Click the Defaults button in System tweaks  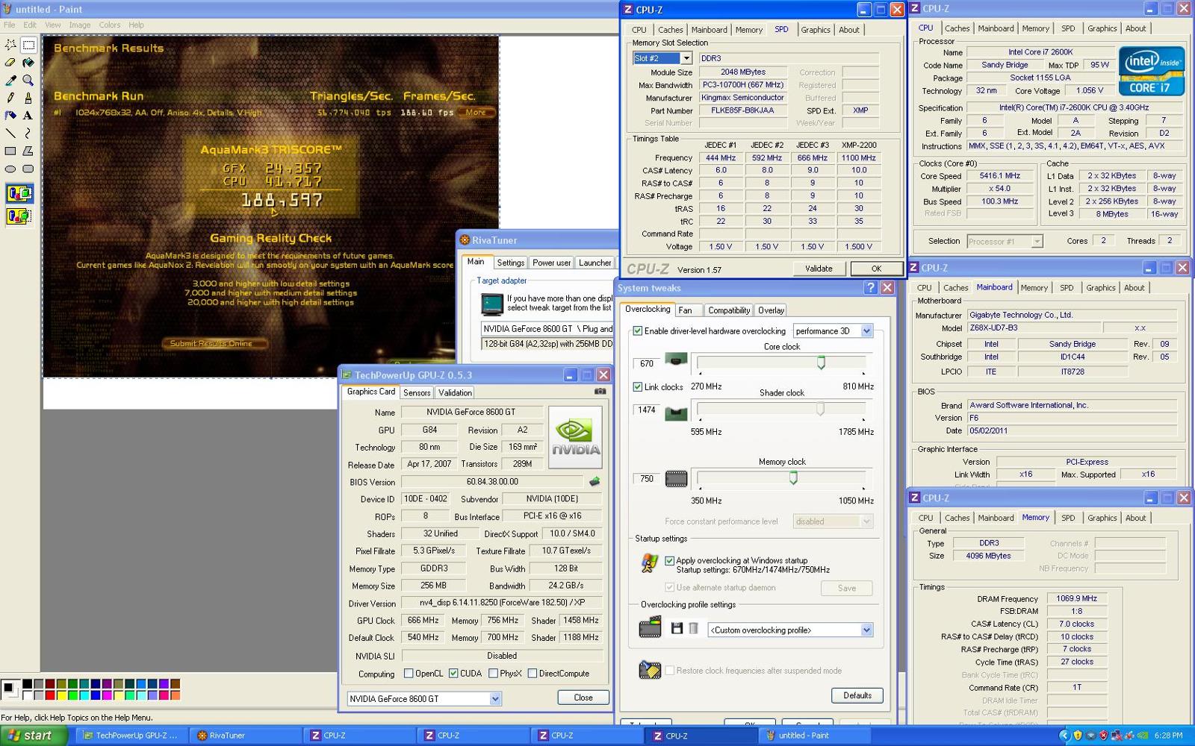pos(857,695)
